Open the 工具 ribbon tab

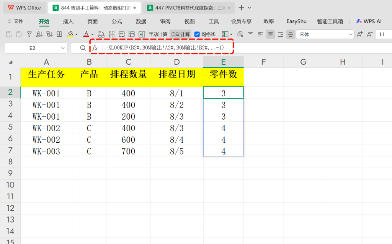click(214, 21)
